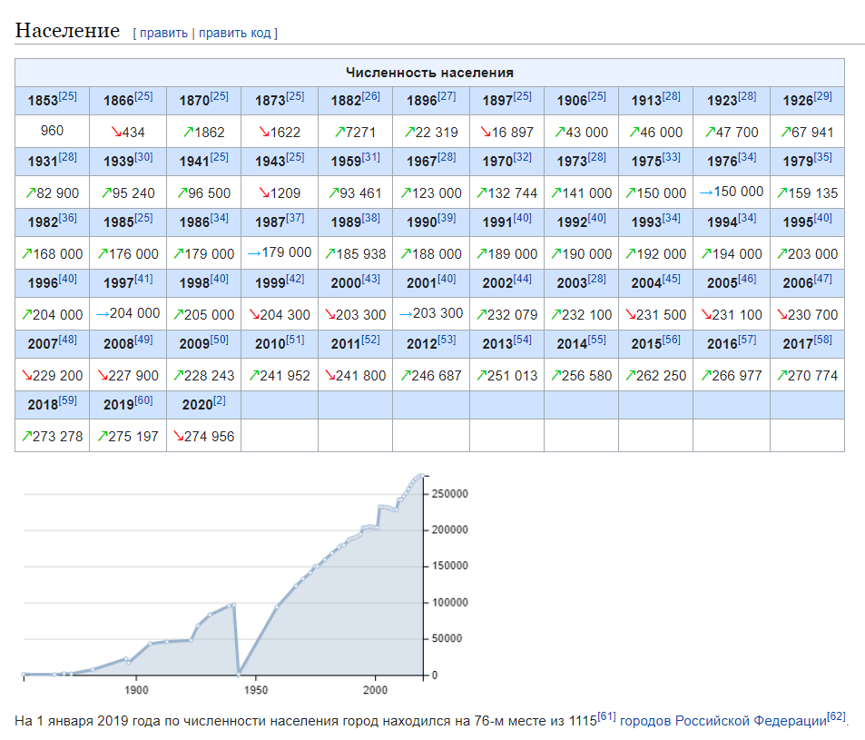Open footnote 62 at sentence end

coord(836,716)
